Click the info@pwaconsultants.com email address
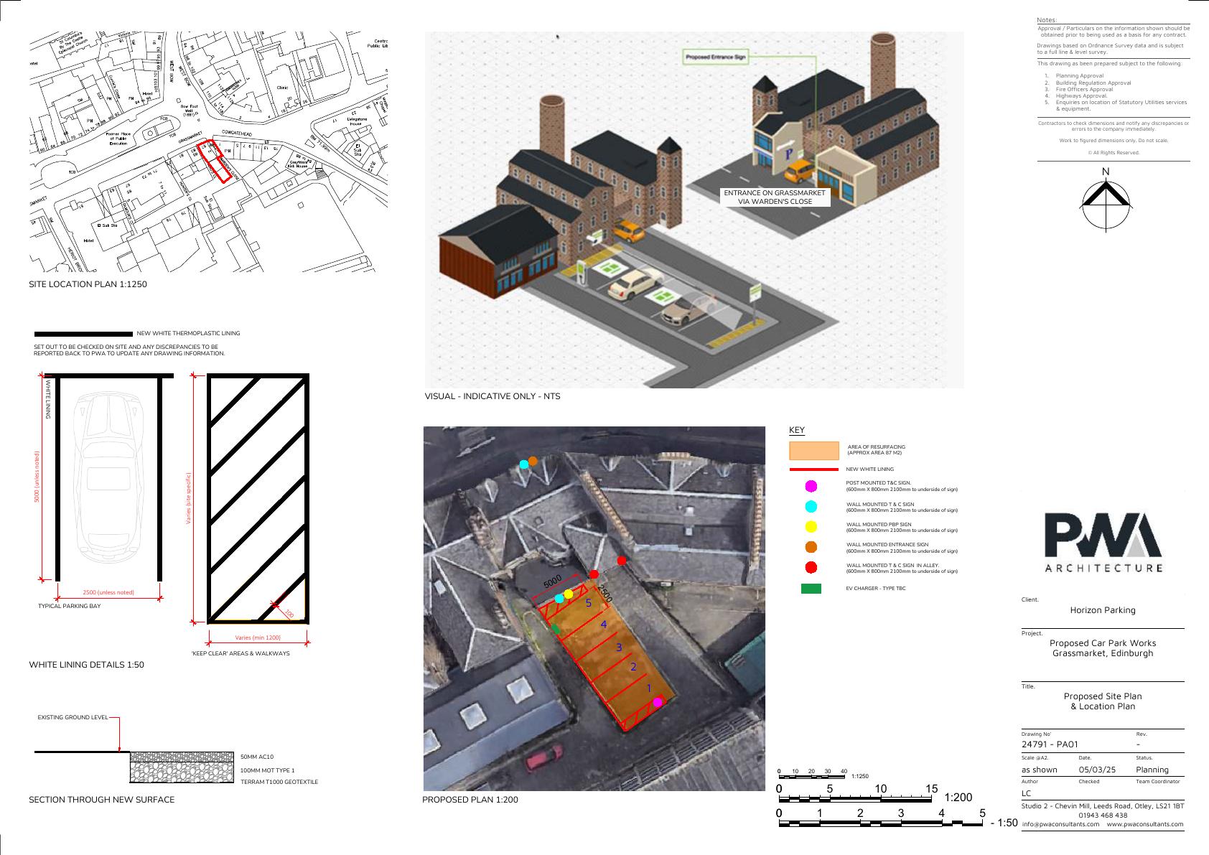The height and width of the screenshot is (855, 1209). [1060, 824]
